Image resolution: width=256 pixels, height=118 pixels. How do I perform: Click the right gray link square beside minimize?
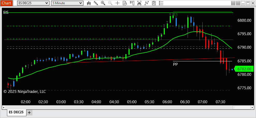(x=238, y=3)
